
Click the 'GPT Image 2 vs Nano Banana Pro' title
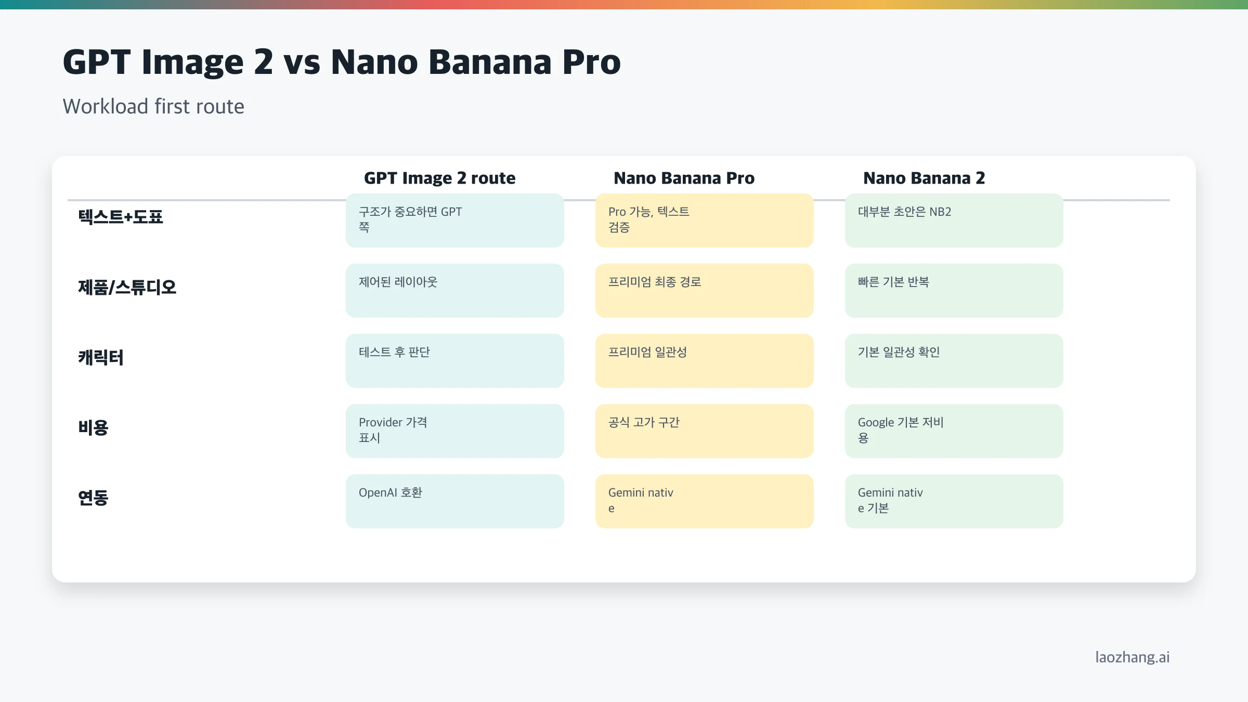342,62
